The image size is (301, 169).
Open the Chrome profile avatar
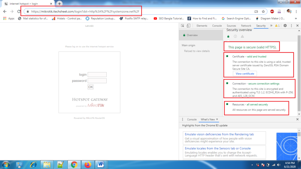[289, 11]
